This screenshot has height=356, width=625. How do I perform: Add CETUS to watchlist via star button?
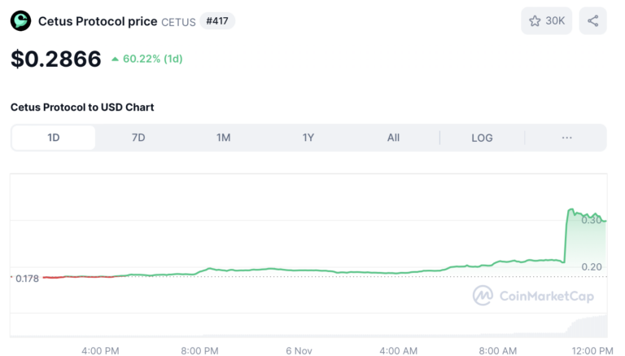[x=547, y=21]
